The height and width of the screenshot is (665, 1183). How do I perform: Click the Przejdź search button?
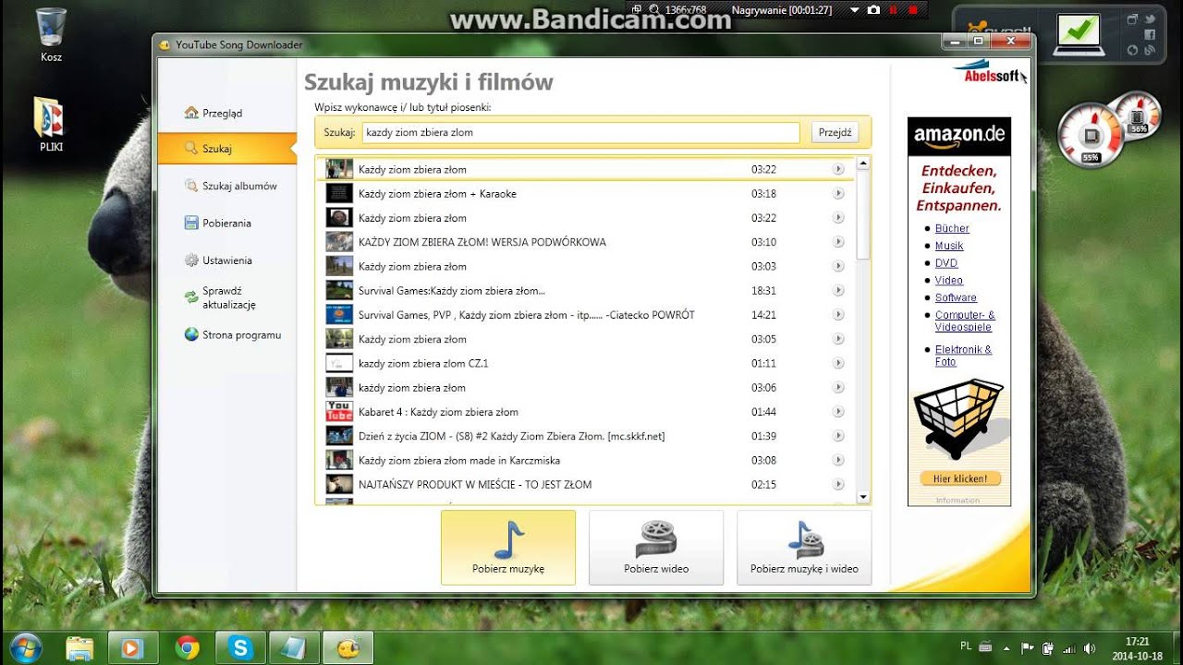pos(835,132)
